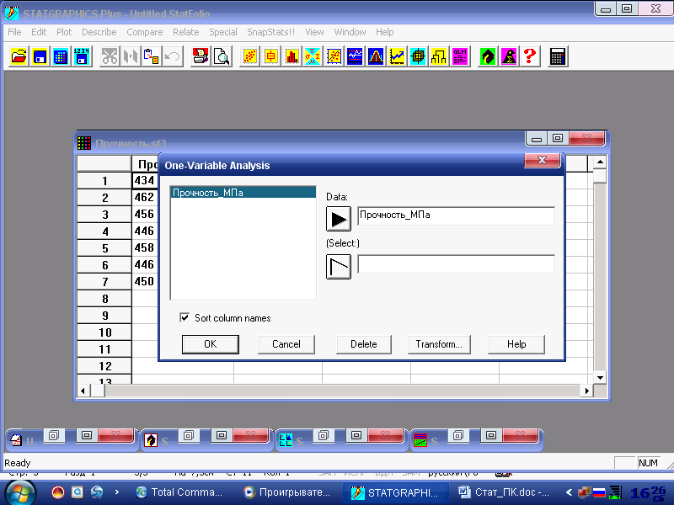
Task: Select Прочность_МПа in the variable list
Action: (x=243, y=193)
